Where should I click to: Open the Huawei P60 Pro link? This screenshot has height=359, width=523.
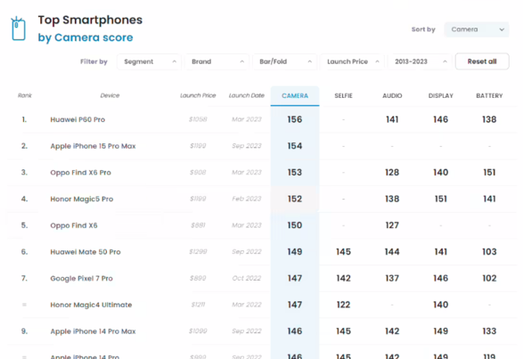tap(78, 119)
